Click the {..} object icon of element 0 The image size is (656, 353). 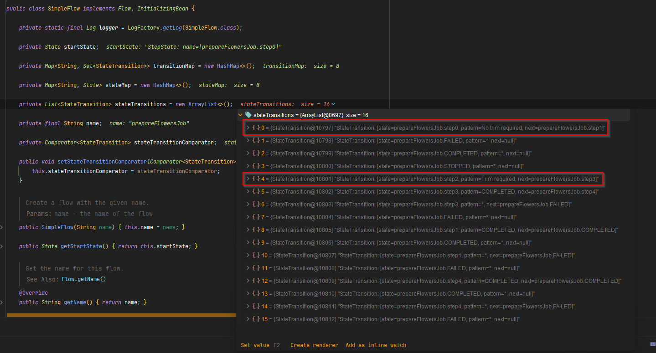pyautogui.click(x=256, y=128)
